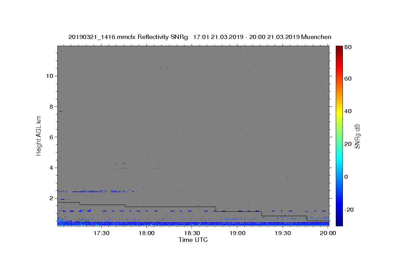Click the 17:30 time tick label
The width and height of the screenshot is (407, 271).
(x=101, y=233)
